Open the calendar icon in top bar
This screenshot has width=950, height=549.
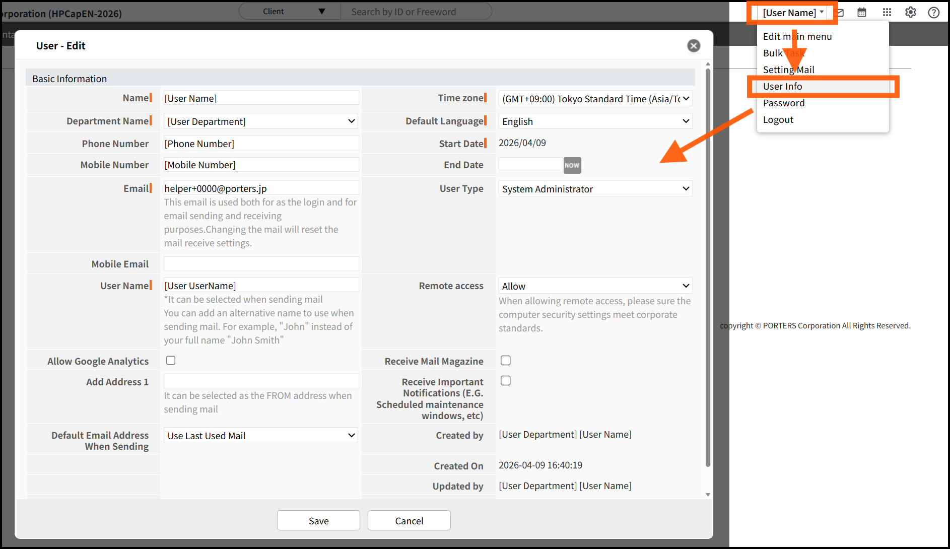[x=862, y=13]
